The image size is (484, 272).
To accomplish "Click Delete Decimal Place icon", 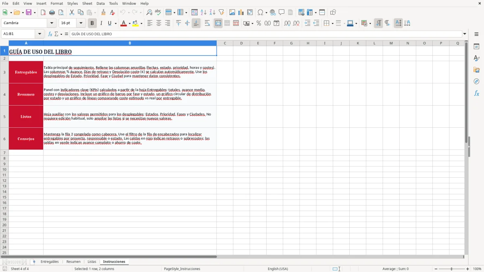I will click(296, 23).
